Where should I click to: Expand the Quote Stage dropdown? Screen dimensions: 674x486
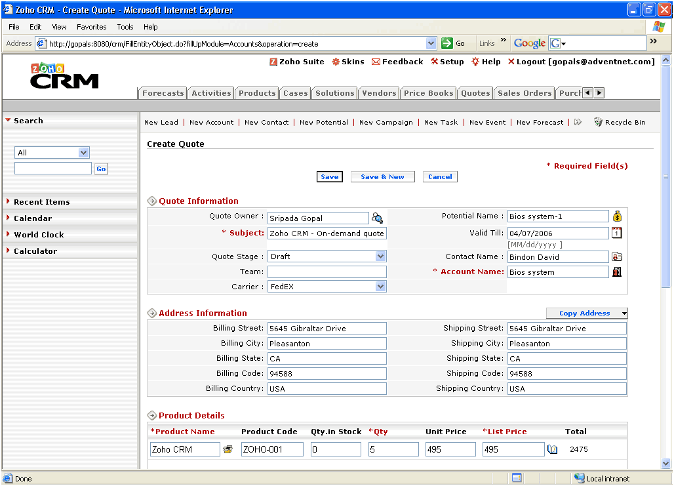[x=380, y=256]
